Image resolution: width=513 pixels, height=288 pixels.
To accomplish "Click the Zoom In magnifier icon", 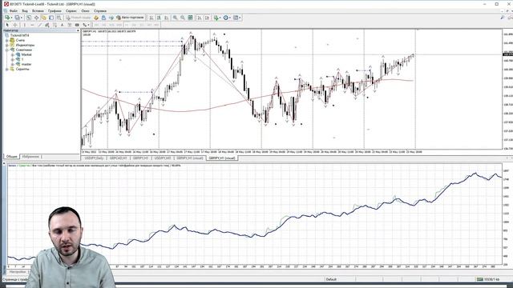I will (175, 18).
